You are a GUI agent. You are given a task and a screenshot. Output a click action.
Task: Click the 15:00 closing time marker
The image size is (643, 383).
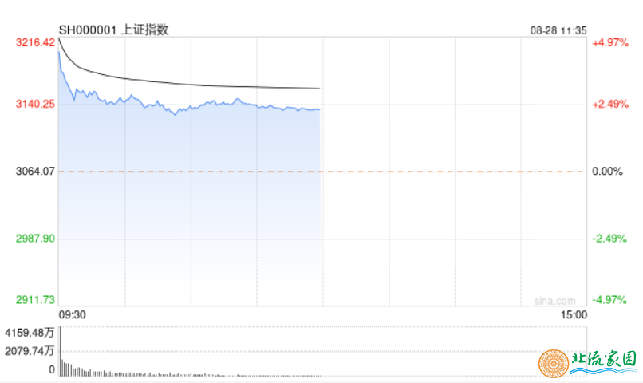point(574,315)
